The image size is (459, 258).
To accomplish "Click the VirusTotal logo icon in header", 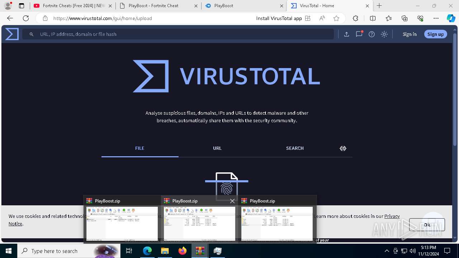I will click(x=12, y=34).
